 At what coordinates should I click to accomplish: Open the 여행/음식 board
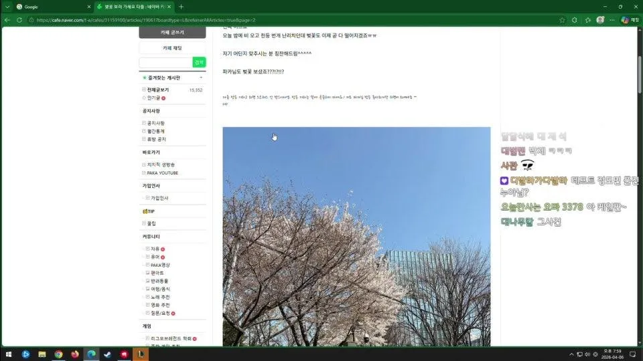pyautogui.click(x=160, y=289)
